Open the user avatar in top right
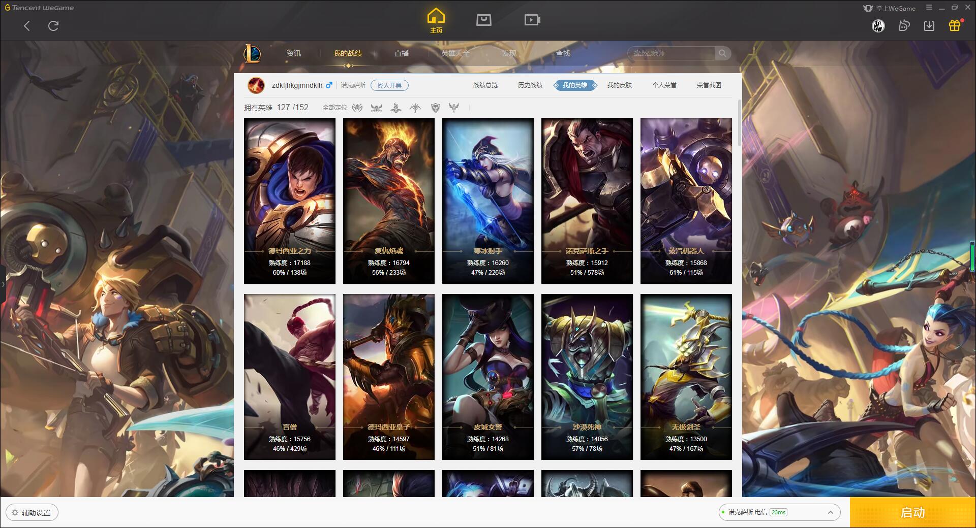The image size is (976, 528). coord(878,25)
